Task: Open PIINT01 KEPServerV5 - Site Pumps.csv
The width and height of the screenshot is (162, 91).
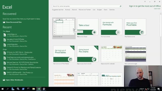Action: [x=18, y=73]
